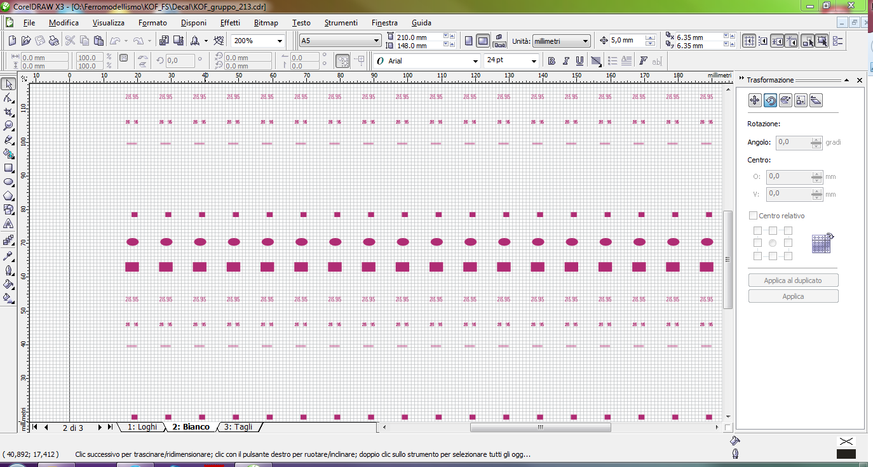Image resolution: width=873 pixels, height=467 pixels.
Task: Select the Smart Fill tool
Action: tap(8, 154)
